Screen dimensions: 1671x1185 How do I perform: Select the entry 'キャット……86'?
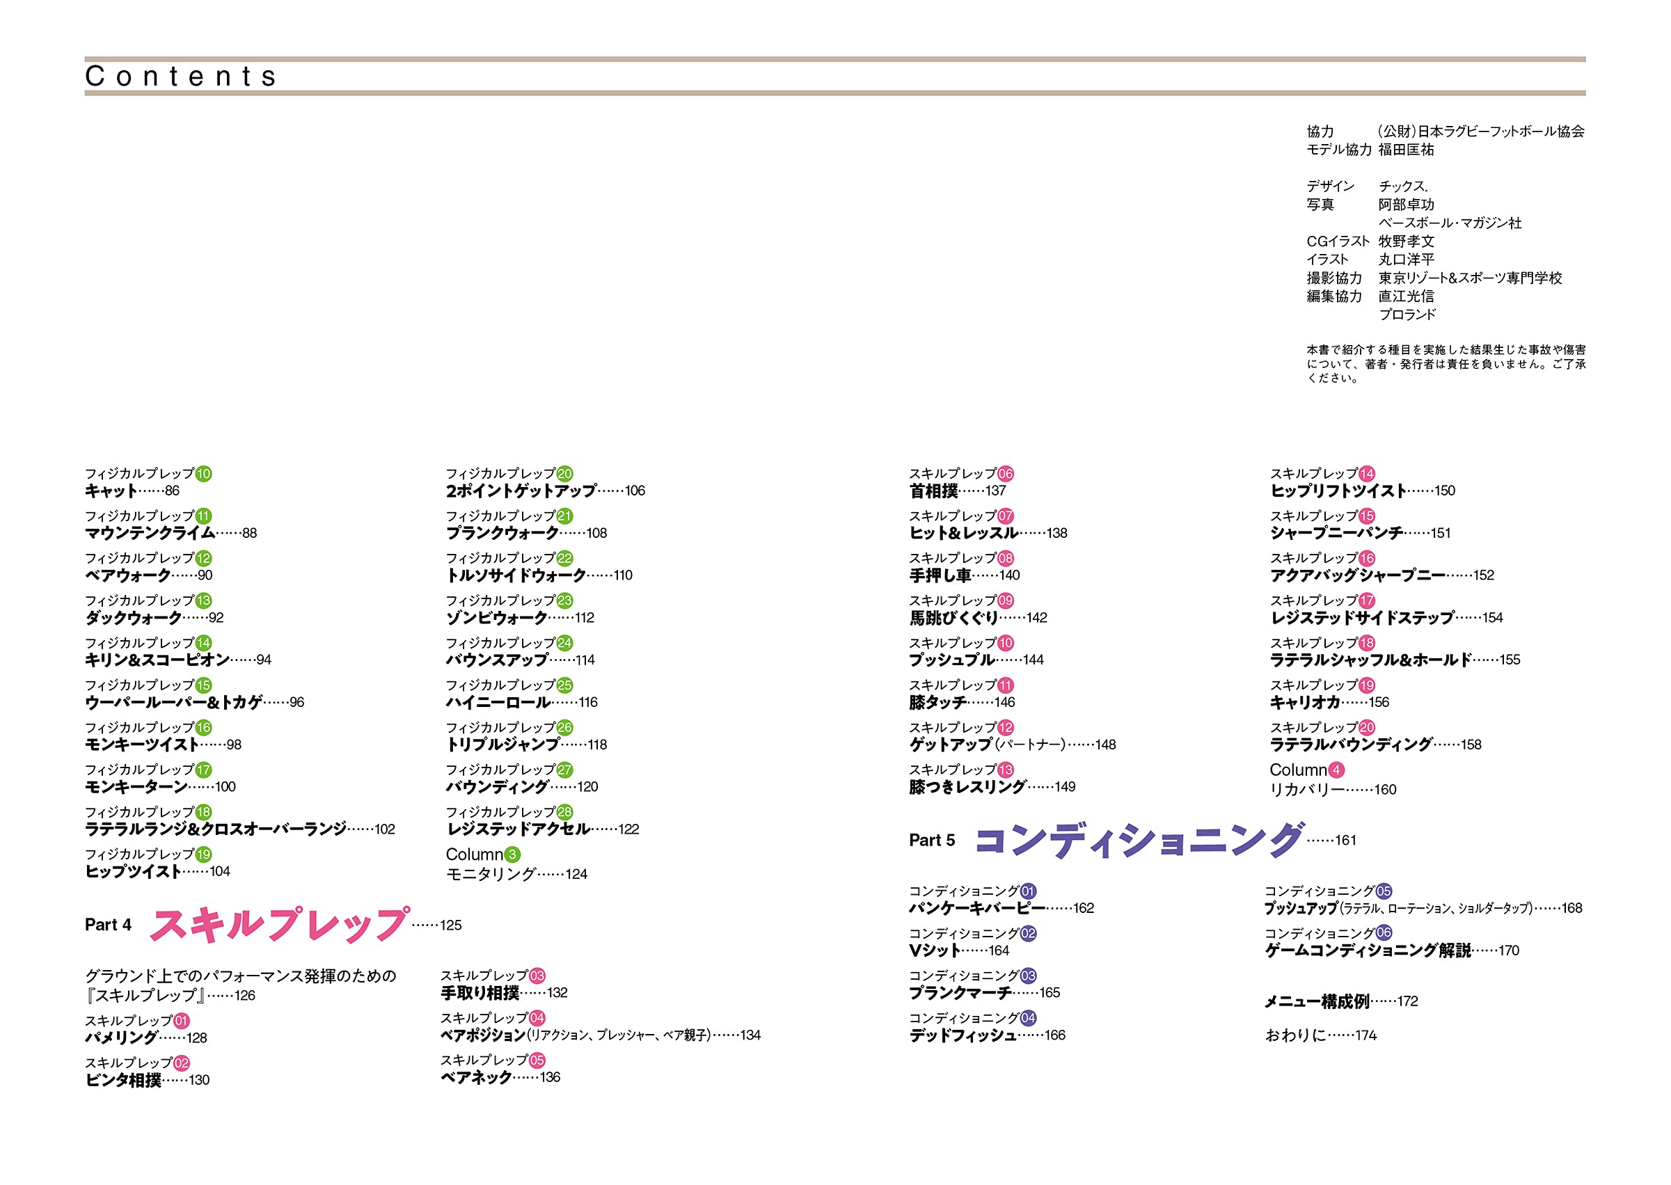(x=132, y=491)
